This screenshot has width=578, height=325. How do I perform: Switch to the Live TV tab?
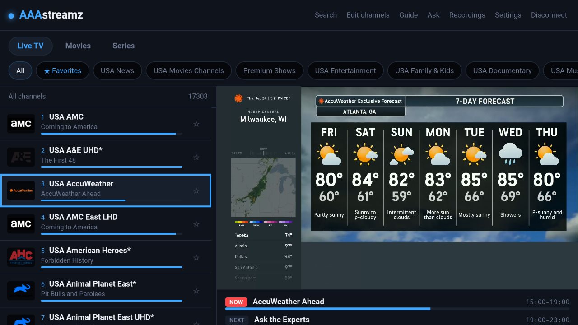31,46
